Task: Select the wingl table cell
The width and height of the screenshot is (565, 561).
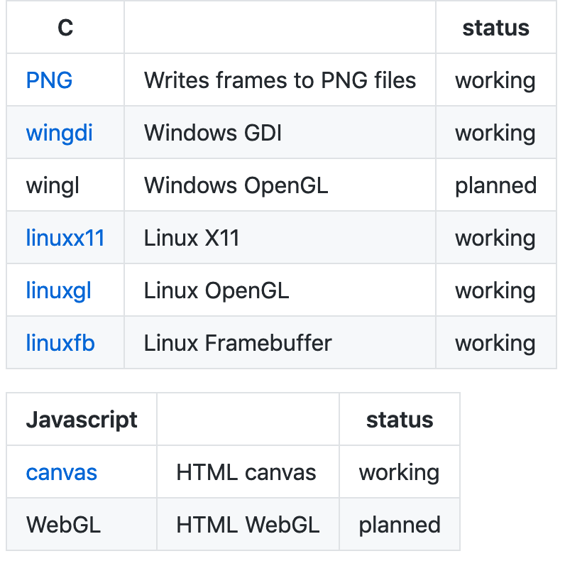Action: tap(65, 185)
